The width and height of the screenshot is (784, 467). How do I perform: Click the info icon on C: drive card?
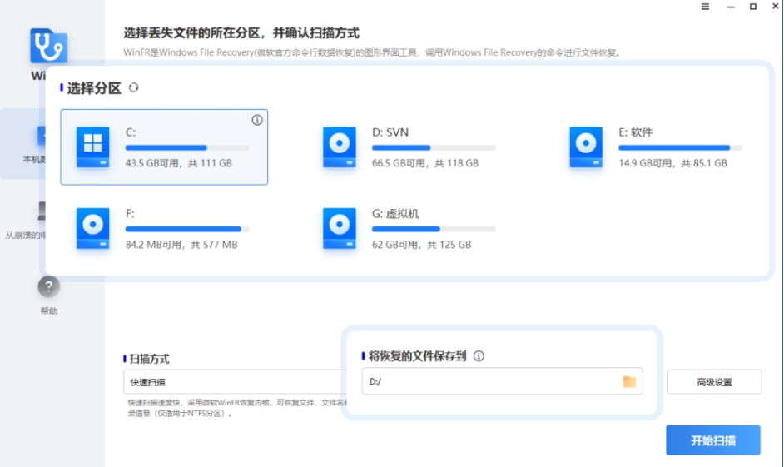257,120
